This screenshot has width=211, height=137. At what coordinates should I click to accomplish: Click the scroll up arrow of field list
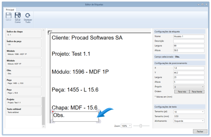(43, 30)
